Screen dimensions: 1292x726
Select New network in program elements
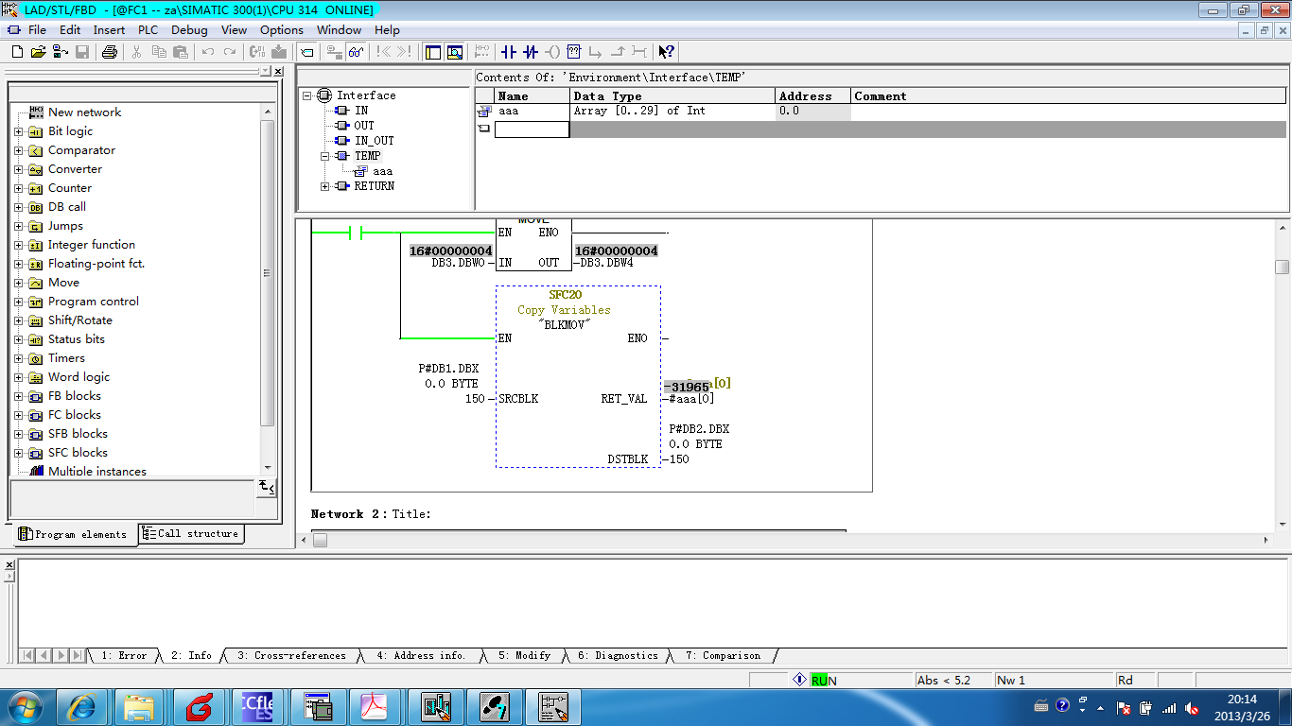point(84,112)
